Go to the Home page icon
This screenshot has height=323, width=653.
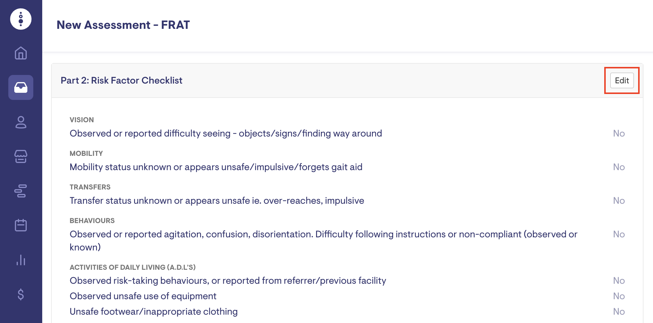tap(21, 53)
